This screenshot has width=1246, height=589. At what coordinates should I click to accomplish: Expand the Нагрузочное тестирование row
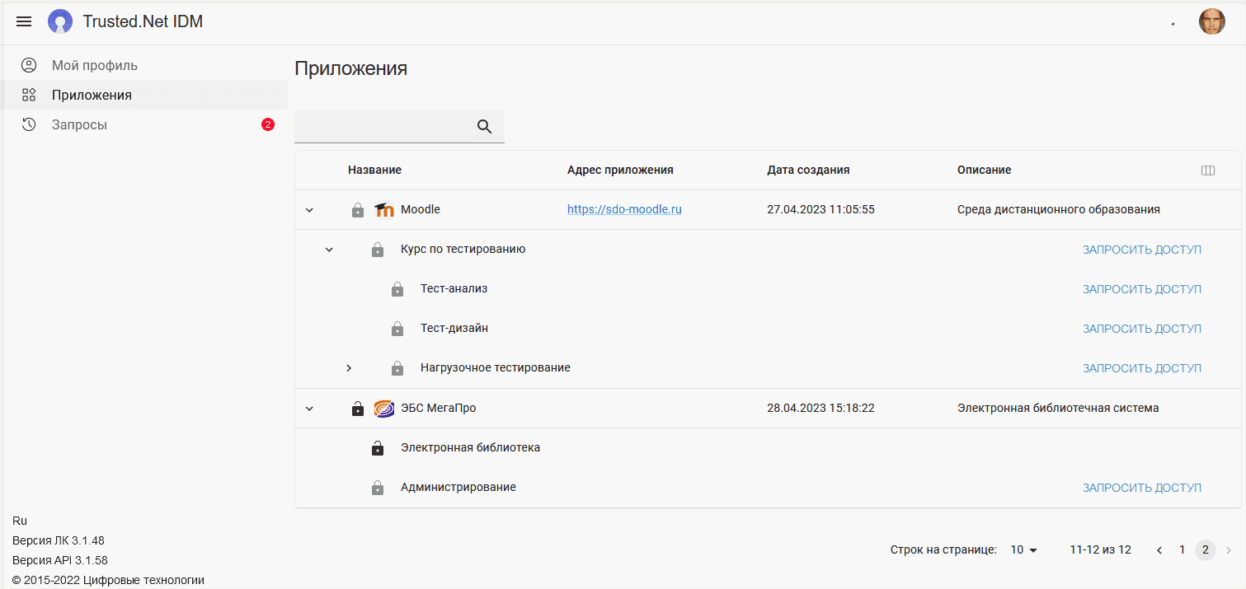tap(349, 368)
